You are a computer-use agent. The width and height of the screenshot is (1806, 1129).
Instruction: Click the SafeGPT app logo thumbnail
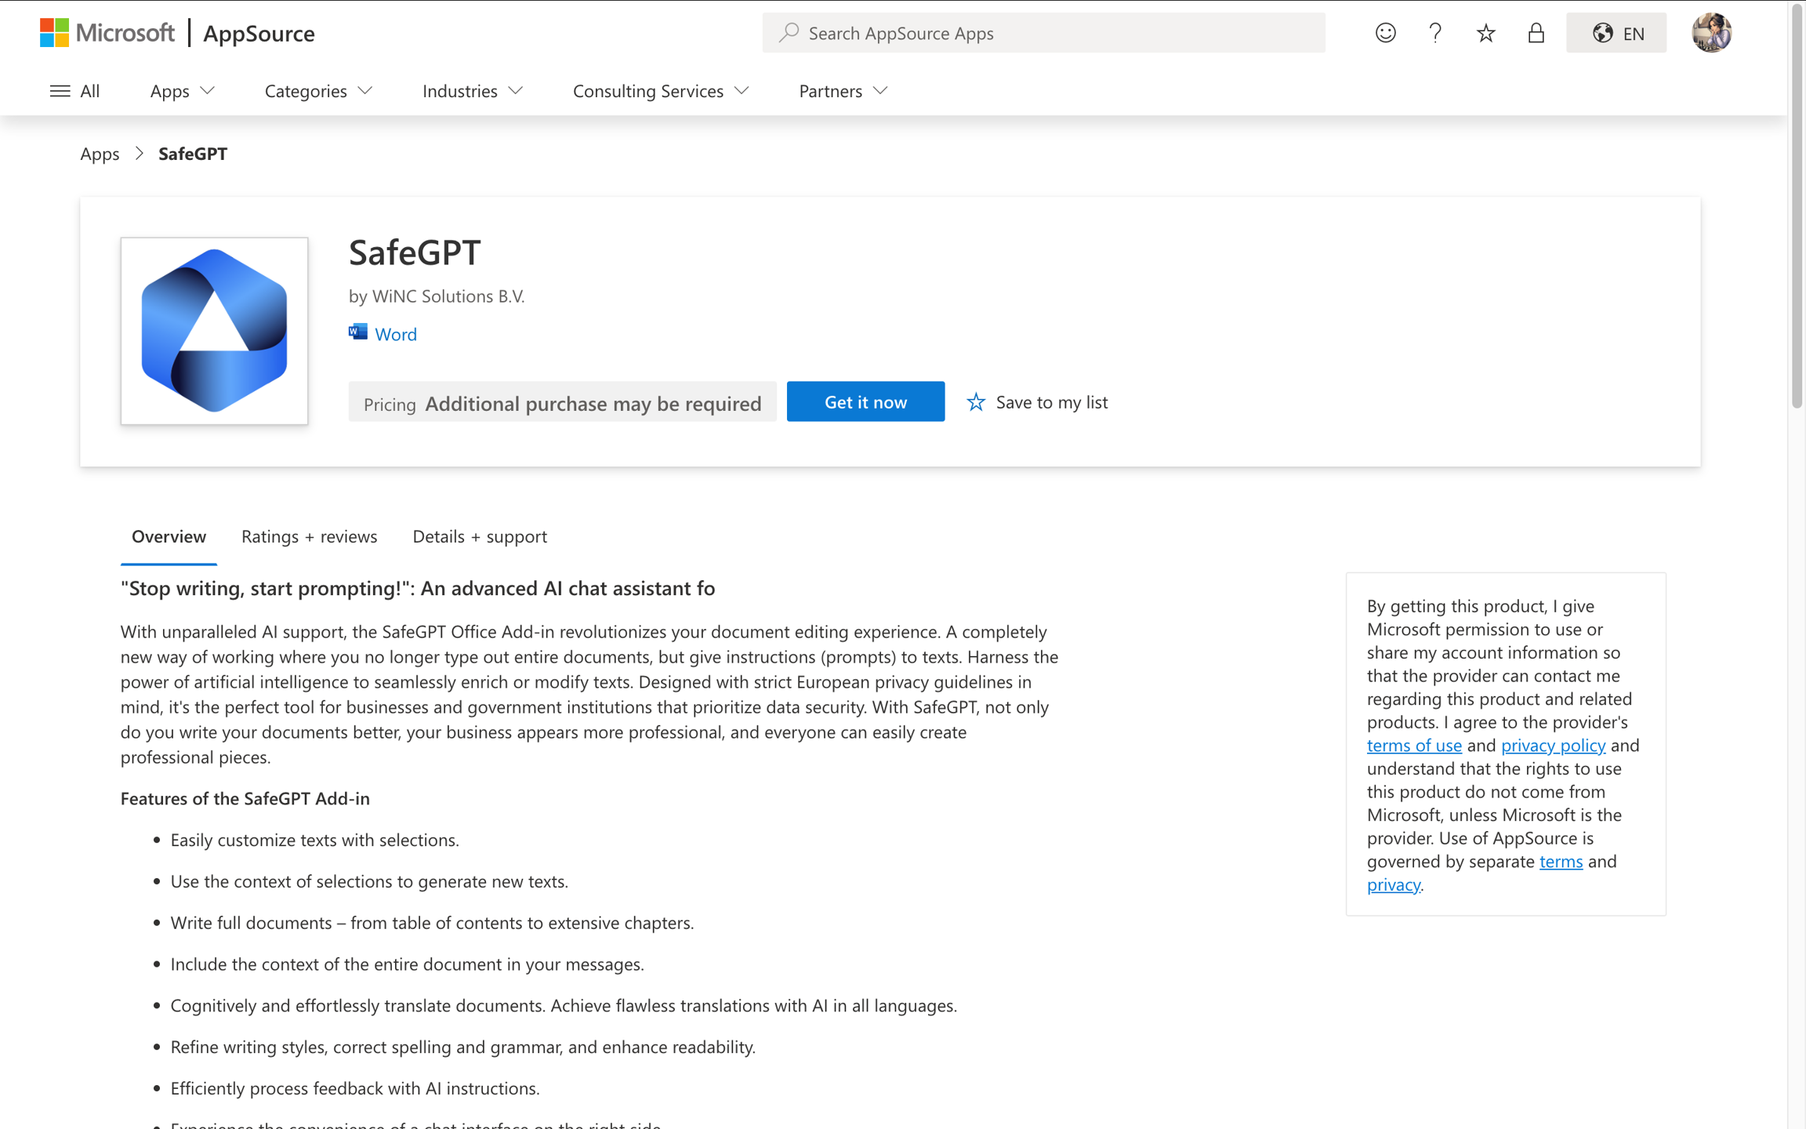click(214, 331)
